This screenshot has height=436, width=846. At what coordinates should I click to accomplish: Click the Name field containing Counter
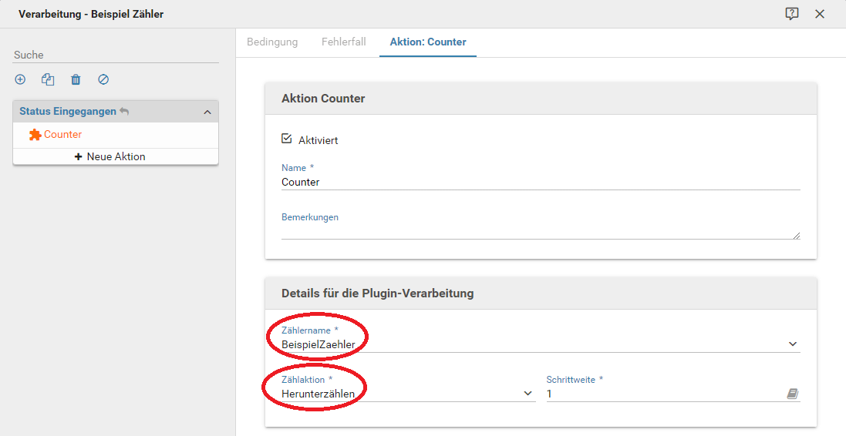point(540,183)
